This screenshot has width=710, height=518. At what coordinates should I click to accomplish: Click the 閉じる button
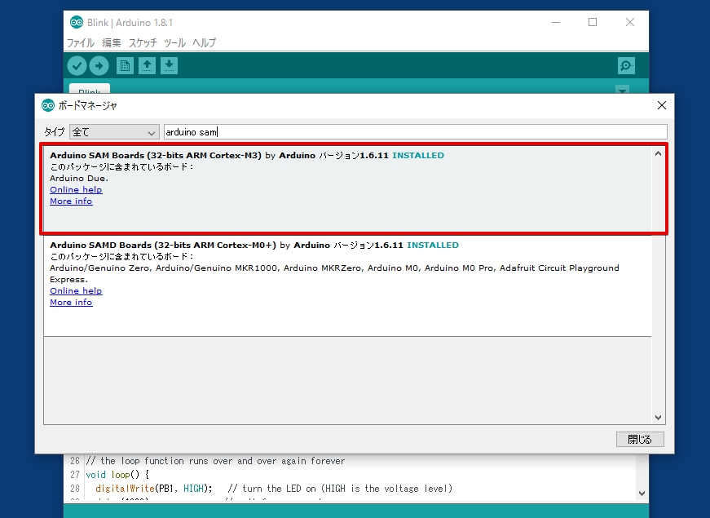(x=640, y=439)
